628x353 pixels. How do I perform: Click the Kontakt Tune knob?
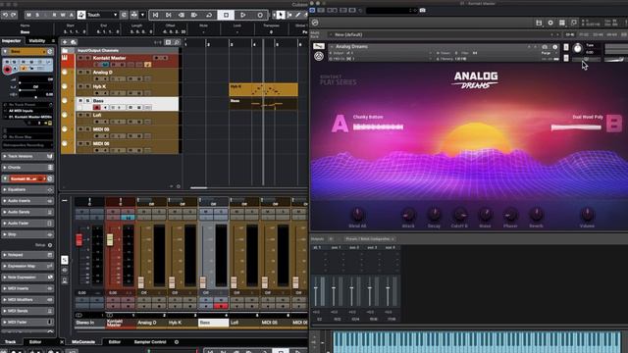tap(578, 49)
